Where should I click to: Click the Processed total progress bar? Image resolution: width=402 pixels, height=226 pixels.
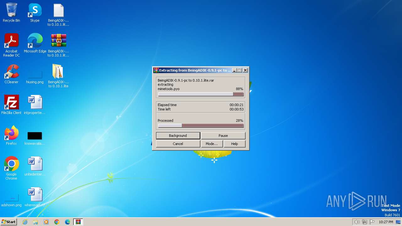pos(201,126)
